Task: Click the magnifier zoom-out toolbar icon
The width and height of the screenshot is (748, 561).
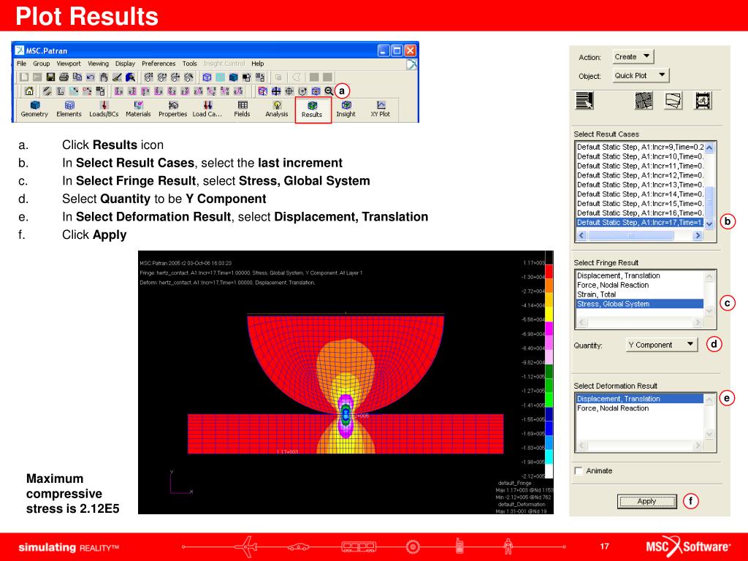Action: click(x=329, y=91)
